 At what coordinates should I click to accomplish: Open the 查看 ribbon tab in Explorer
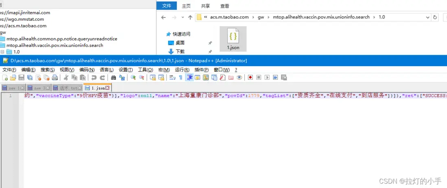[x=225, y=6]
